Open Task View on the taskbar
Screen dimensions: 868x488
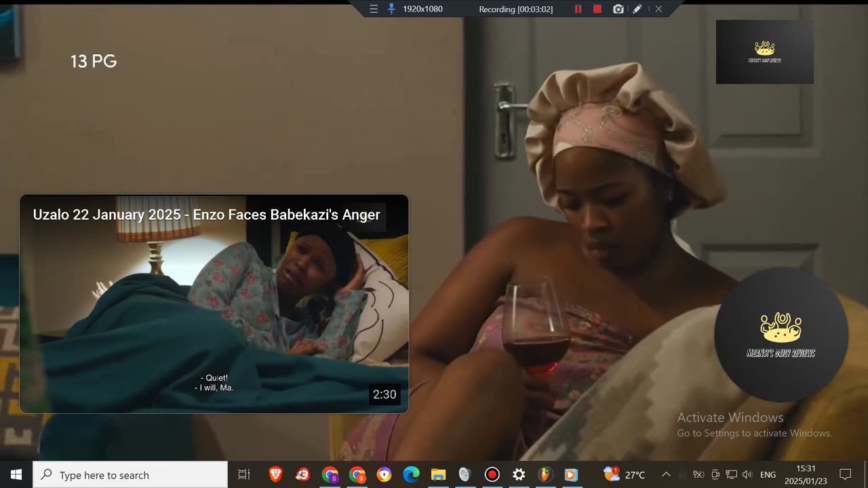pos(244,474)
